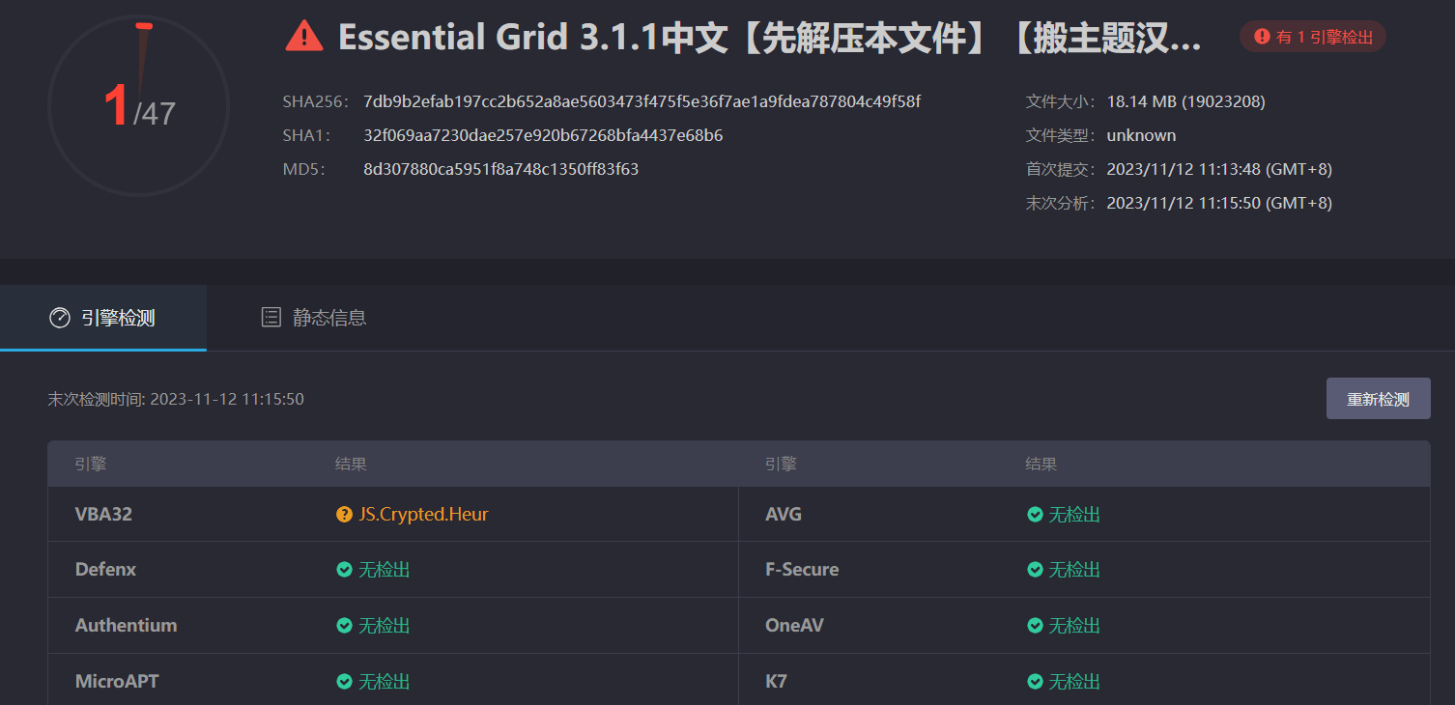The image size is (1455, 705).
Task: Click the red warning triangle icon beside title
Action: point(304,37)
